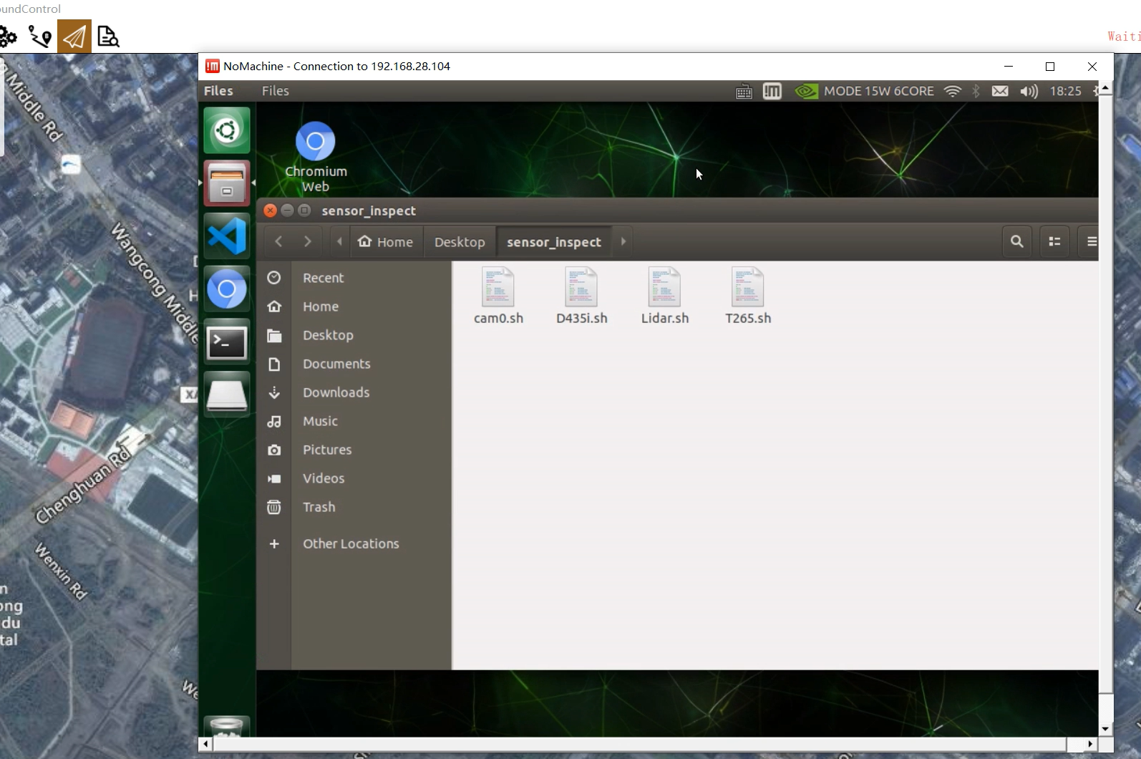The height and width of the screenshot is (759, 1141).
Task: Go back in file manager history
Action: tap(278, 241)
